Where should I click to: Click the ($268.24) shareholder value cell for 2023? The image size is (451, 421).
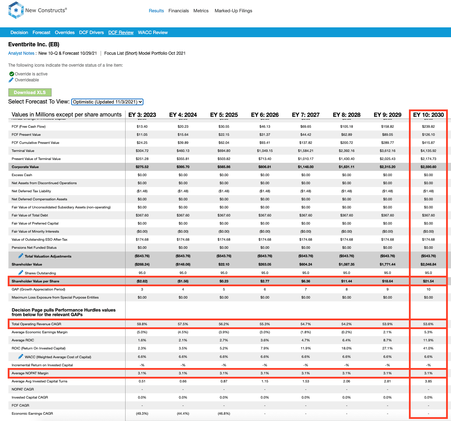[x=142, y=264]
